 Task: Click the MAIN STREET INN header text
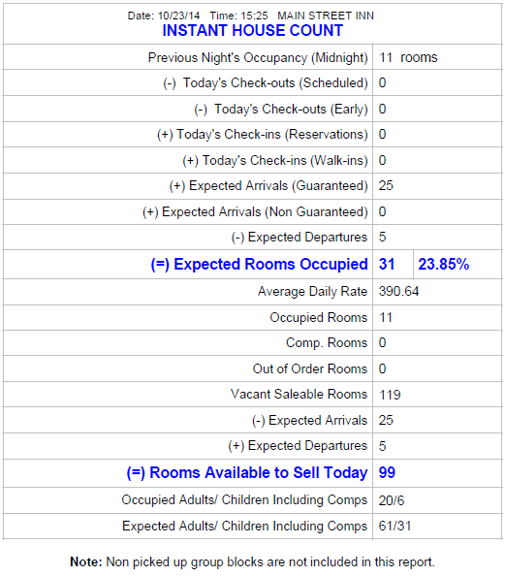click(x=326, y=16)
